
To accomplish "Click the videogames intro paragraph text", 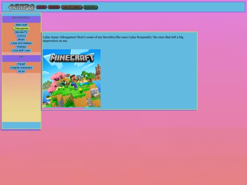I will (x=113, y=39).
